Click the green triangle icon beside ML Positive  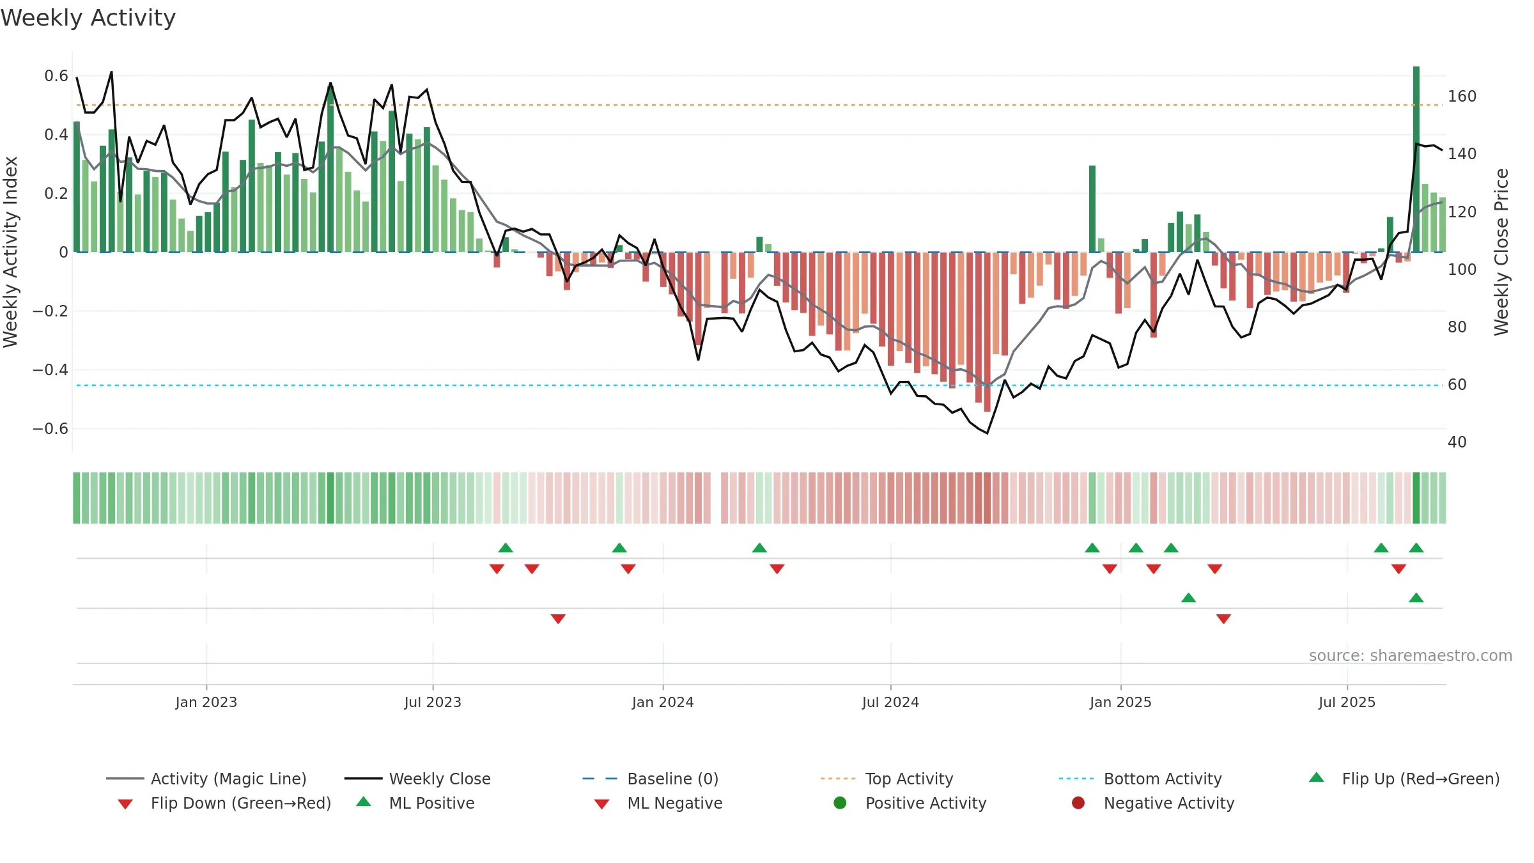point(363,802)
